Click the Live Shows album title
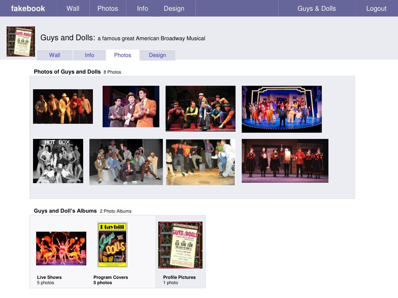Image resolution: width=398 pixels, height=298 pixels. click(49, 277)
